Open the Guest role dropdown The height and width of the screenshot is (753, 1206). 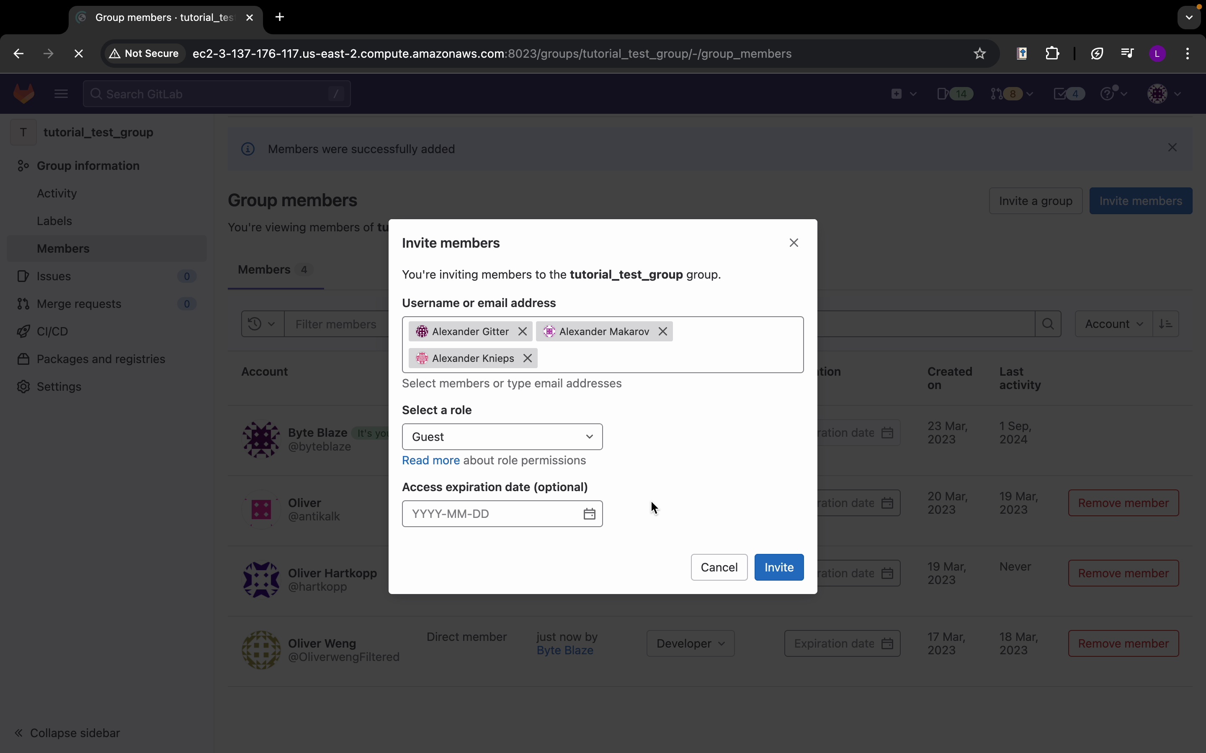[502, 437]
